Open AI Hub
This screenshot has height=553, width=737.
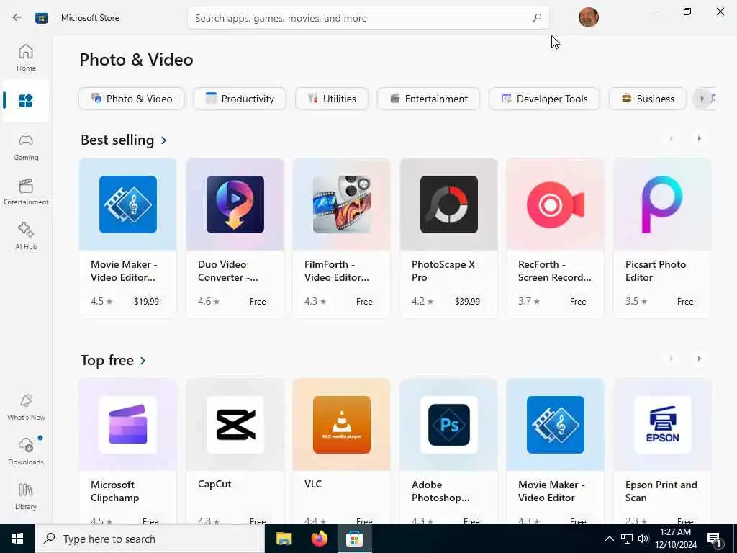pos(26,236)
